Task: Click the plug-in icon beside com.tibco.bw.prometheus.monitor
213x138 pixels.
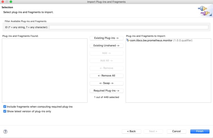Action: (128, 40)
